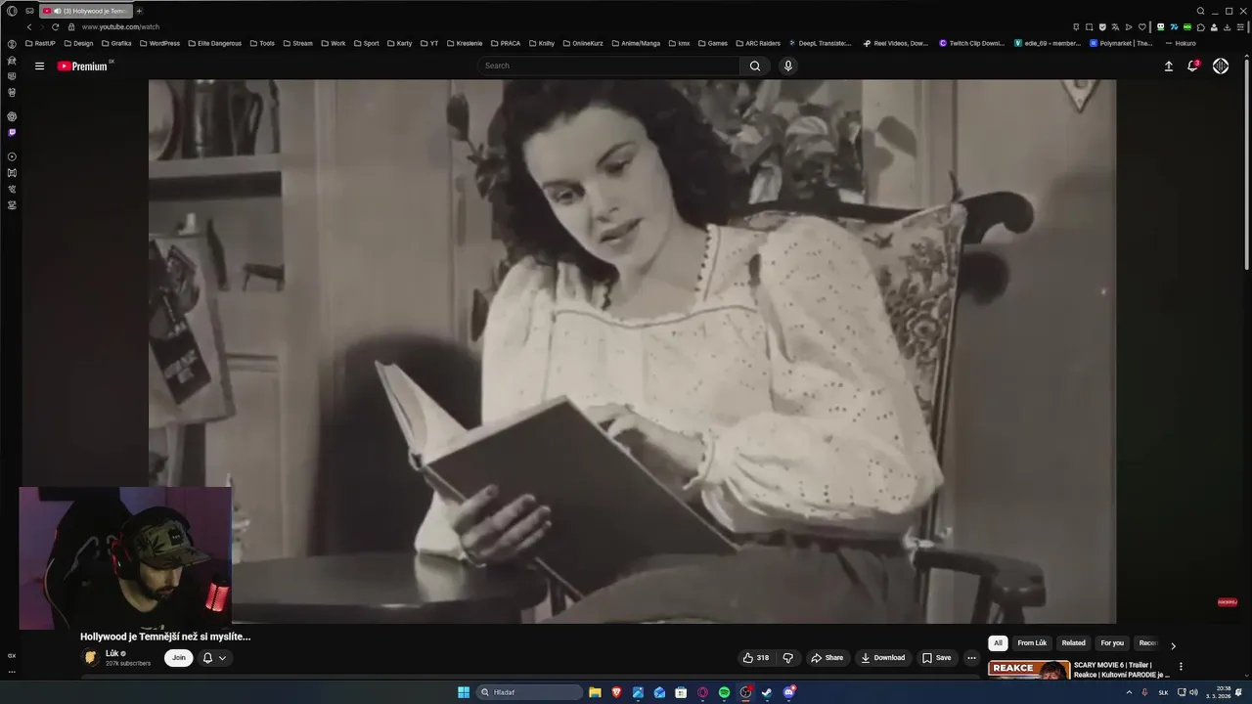
Task: Open the system volume control in tray
Action: [1194, 692]
